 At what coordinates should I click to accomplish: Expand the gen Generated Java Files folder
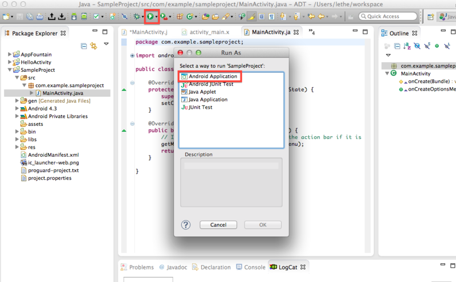(x=17, y=101)
